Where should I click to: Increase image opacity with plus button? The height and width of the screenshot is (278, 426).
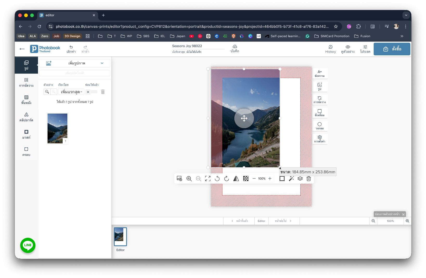[x=270, y=178]
